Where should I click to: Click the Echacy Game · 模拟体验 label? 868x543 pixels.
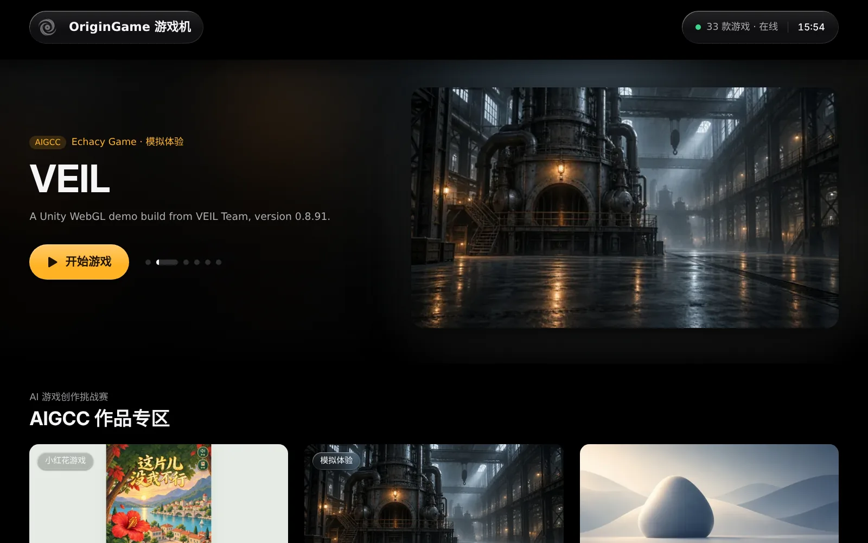127,142
